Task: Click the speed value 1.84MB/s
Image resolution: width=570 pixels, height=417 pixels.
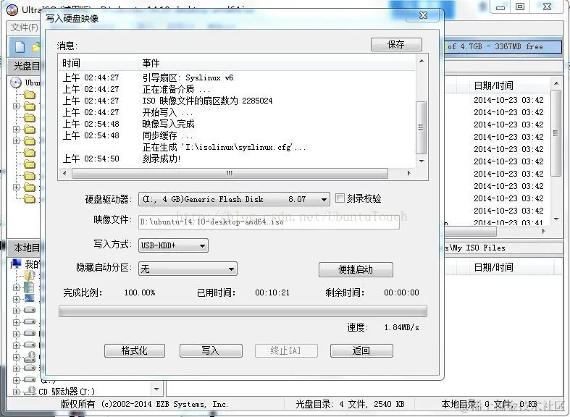Action: click(x=401, y=327)
